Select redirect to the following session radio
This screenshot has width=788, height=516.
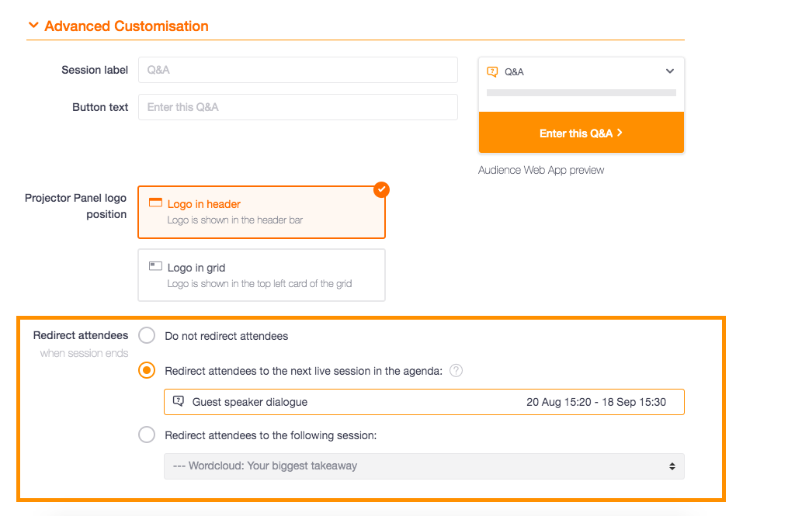(x=147, y=435)
